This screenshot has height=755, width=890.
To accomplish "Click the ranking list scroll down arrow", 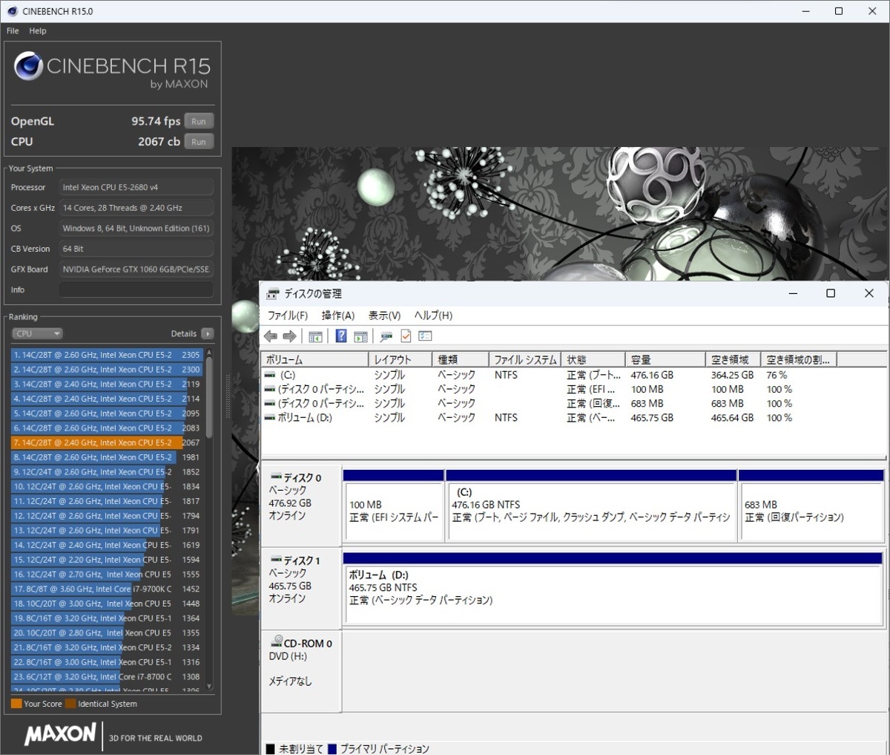I will (x=209, y=687).
